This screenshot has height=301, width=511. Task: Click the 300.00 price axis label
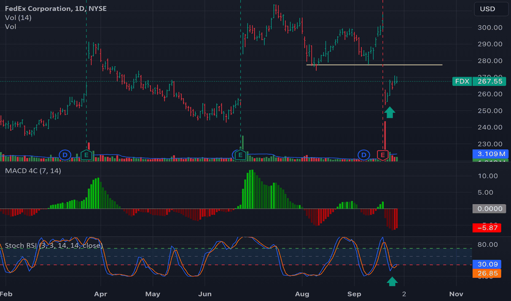490,28
